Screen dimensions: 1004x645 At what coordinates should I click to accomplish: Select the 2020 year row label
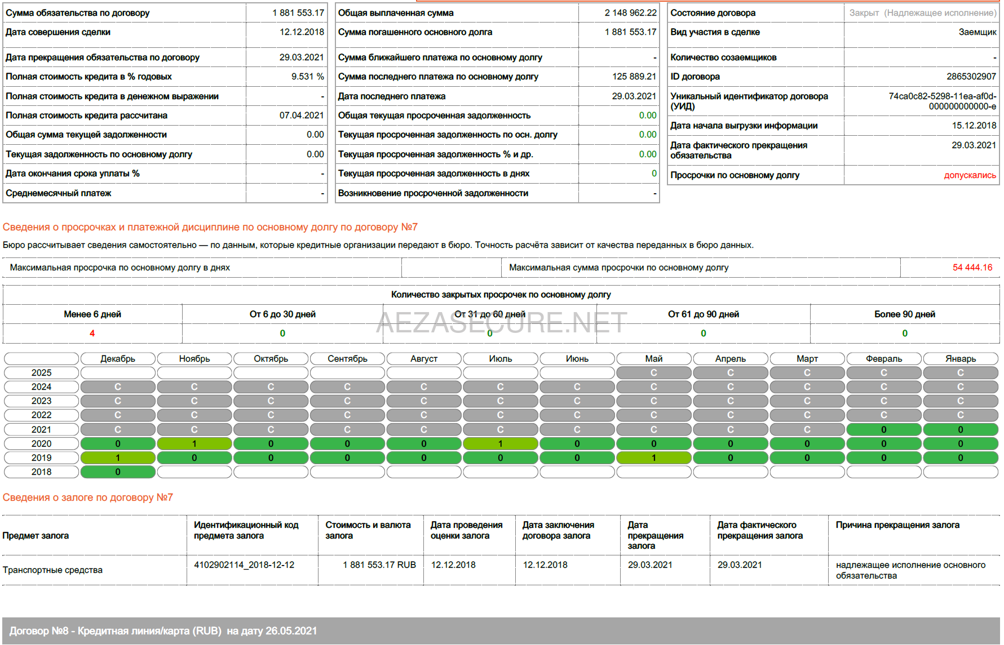[41, 444]
